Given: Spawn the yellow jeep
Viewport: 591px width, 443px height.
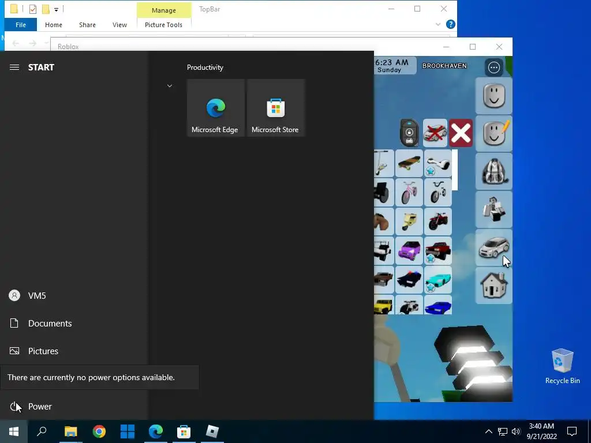Looking at the screenshot, I should (384, 305).
